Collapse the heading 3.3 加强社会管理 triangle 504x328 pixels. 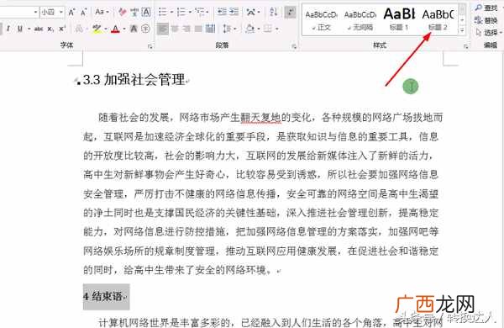pos(76,81)
